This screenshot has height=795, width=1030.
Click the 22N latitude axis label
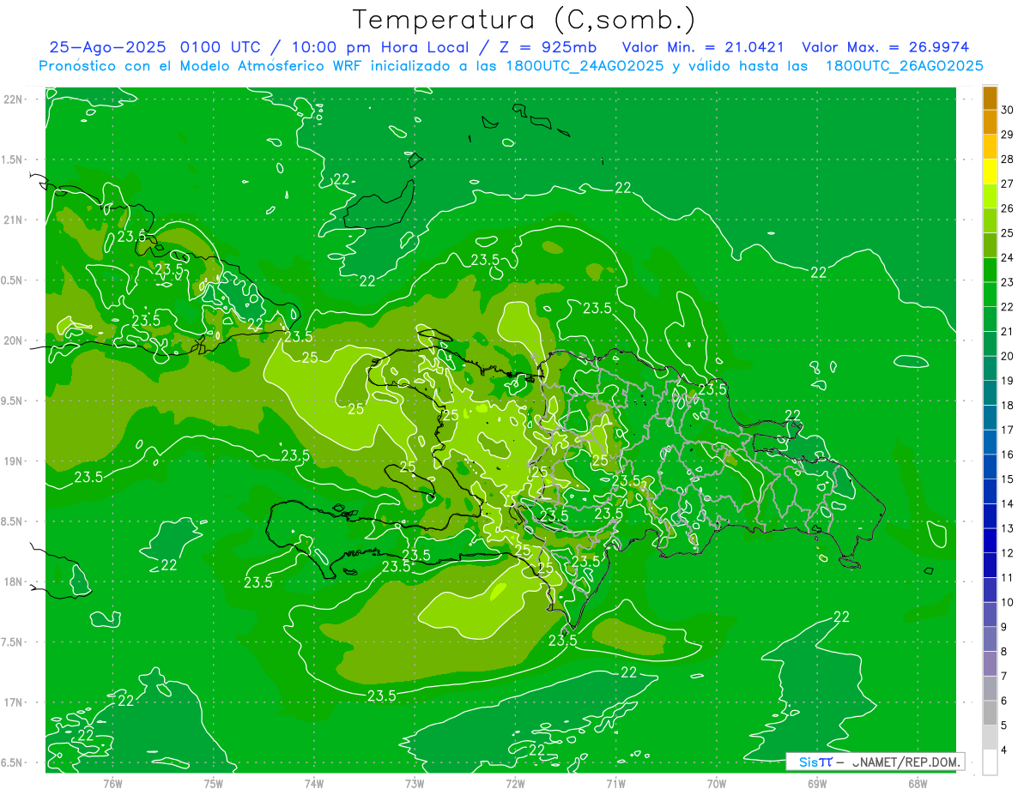(15, 99)
